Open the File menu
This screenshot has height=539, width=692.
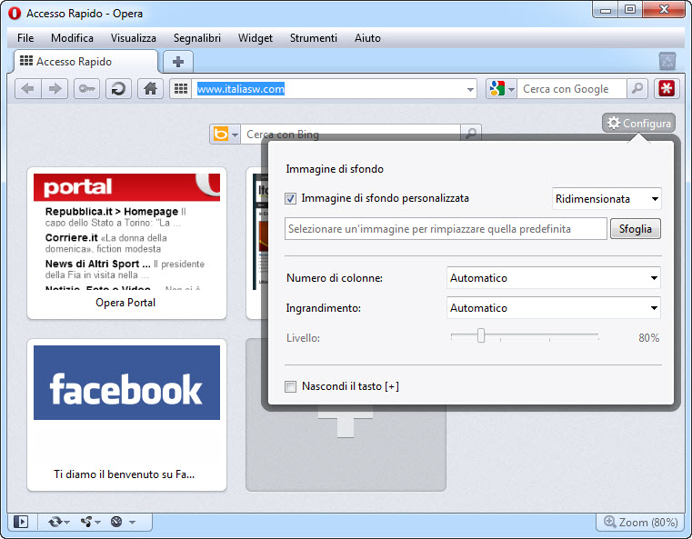(x=25, y=38)
